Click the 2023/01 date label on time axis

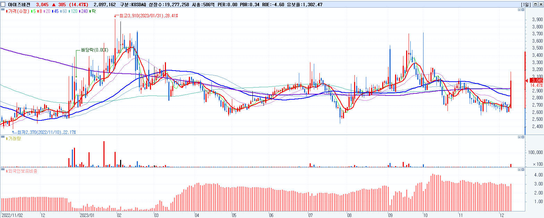[87, 215]
